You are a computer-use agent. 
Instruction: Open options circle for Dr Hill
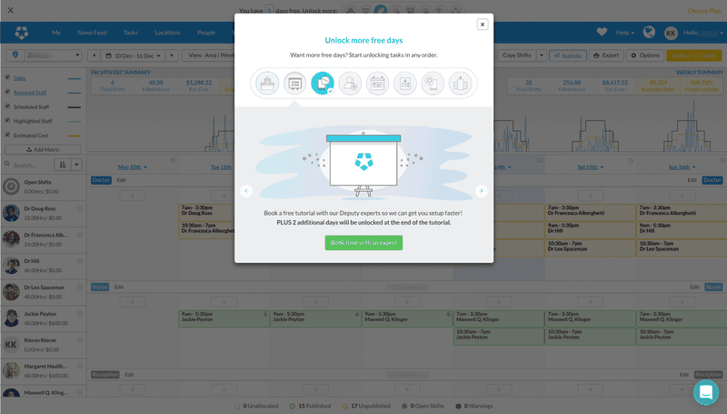click(80, 261)
